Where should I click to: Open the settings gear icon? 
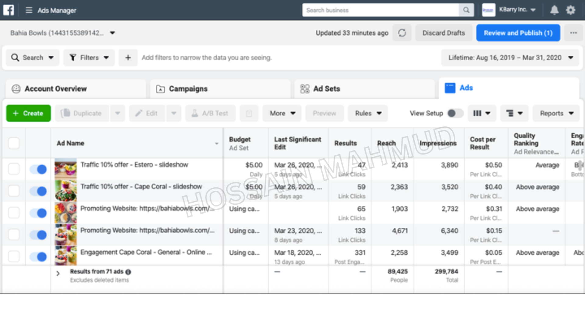(x=571, y=10)
